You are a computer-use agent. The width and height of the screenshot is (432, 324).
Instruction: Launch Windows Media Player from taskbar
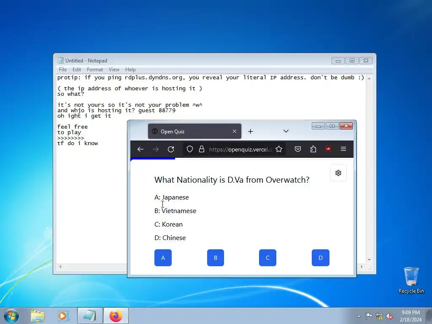(63, 316)
